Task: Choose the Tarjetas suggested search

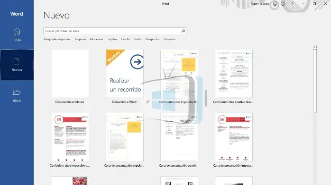Action: click(112, 39)
